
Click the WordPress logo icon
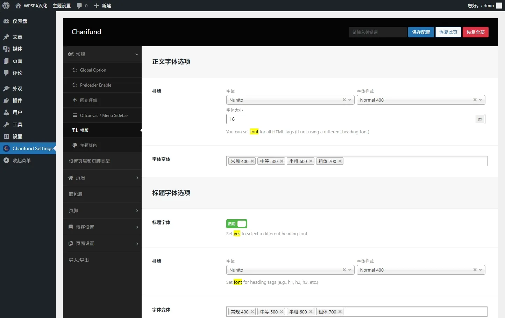(x=6, y=6)
